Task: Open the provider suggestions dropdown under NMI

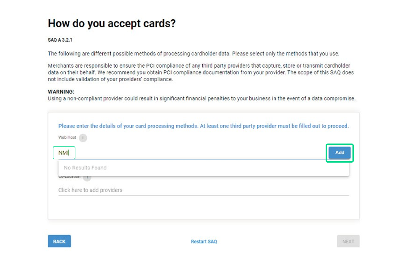Action: (x=204, y=167)
